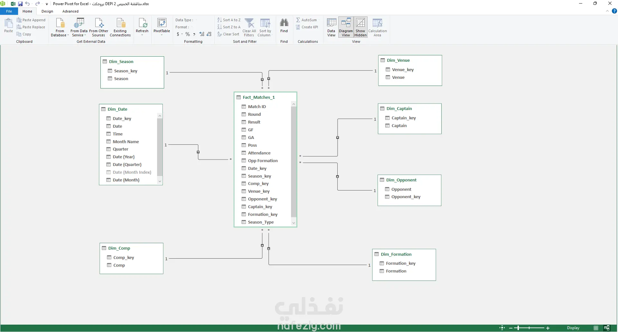This screenshot has height=332, width=618.
Task: Click the diagram zoom slider handle
Action: tap(518, 328)
